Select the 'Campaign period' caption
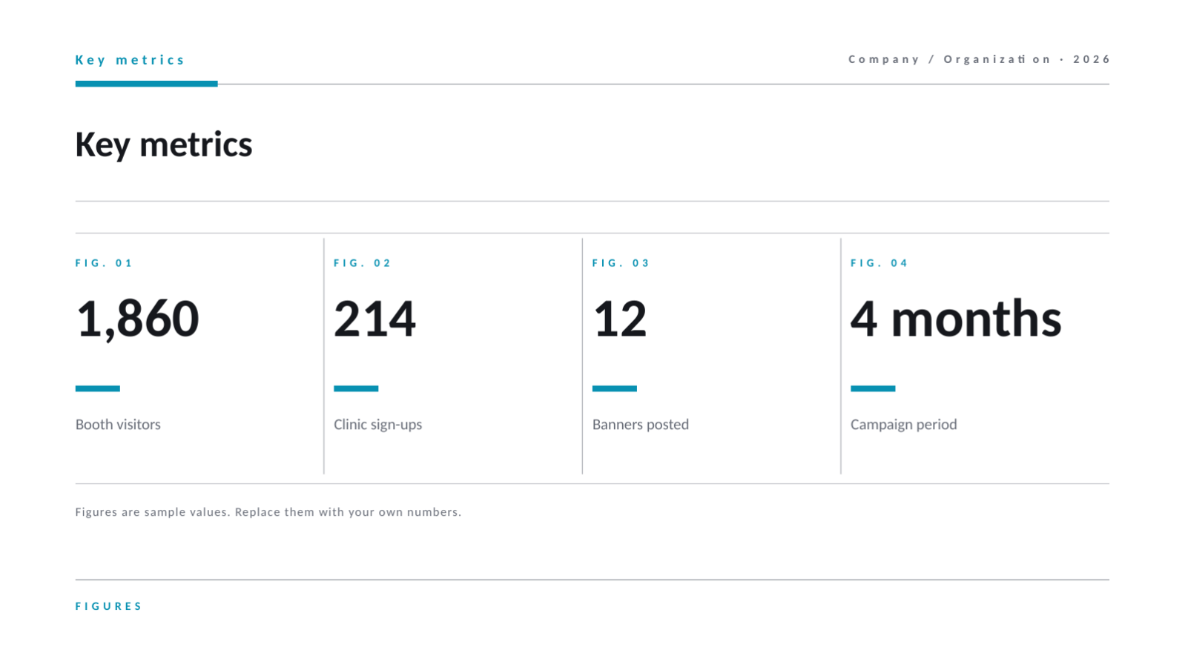1185x667 pixels. tap(903, 425)
